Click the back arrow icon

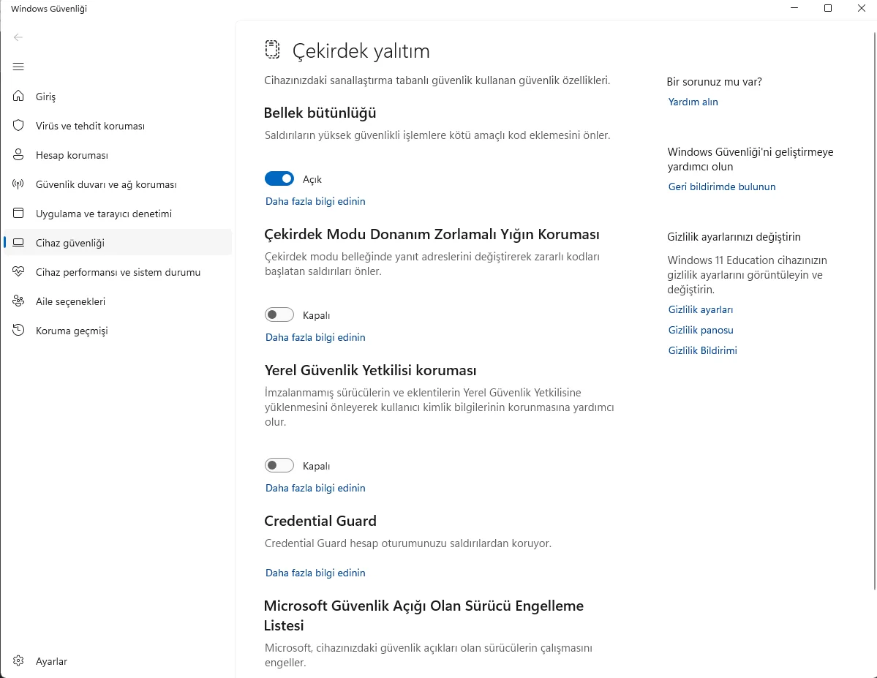18,37
